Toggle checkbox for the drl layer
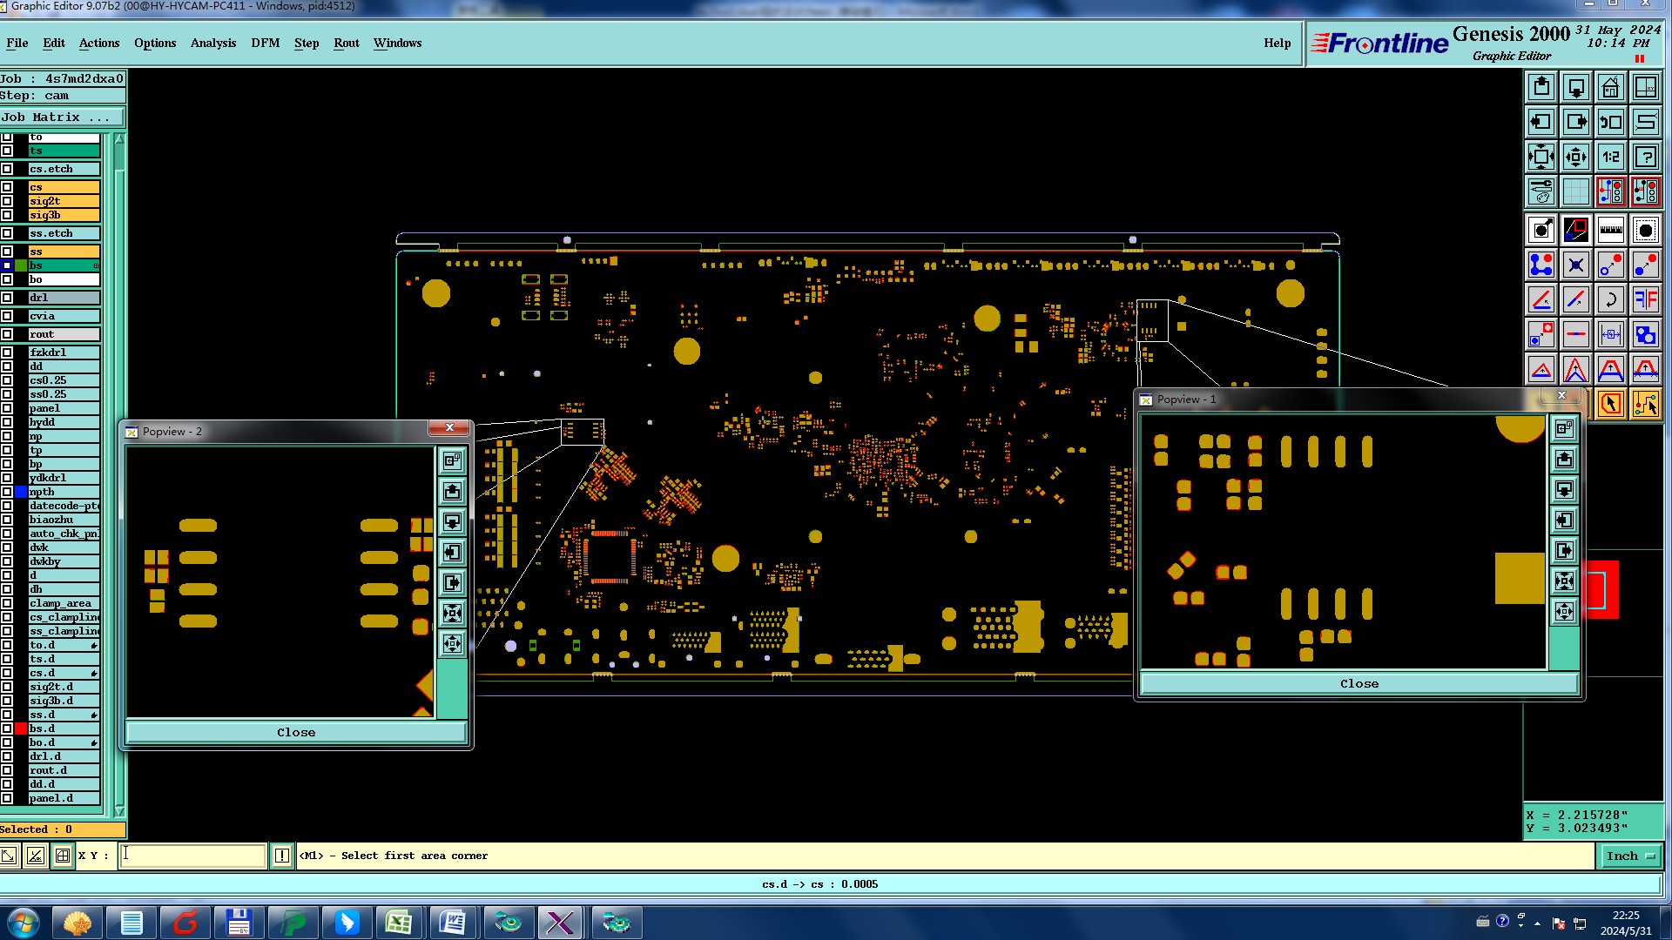This screenshot has height=940, width=1672. pos(7,298)
